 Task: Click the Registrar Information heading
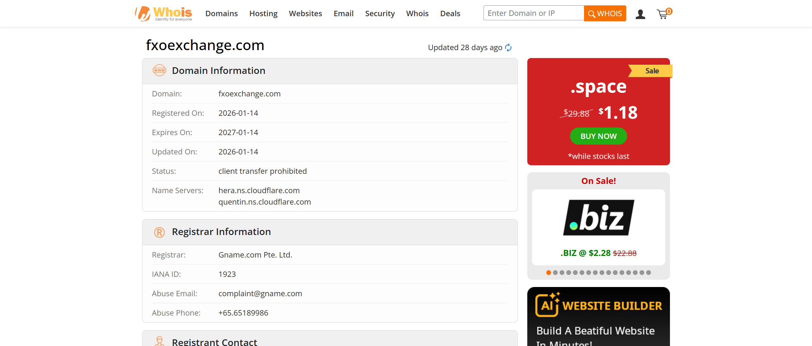click(x=221, y=232)
